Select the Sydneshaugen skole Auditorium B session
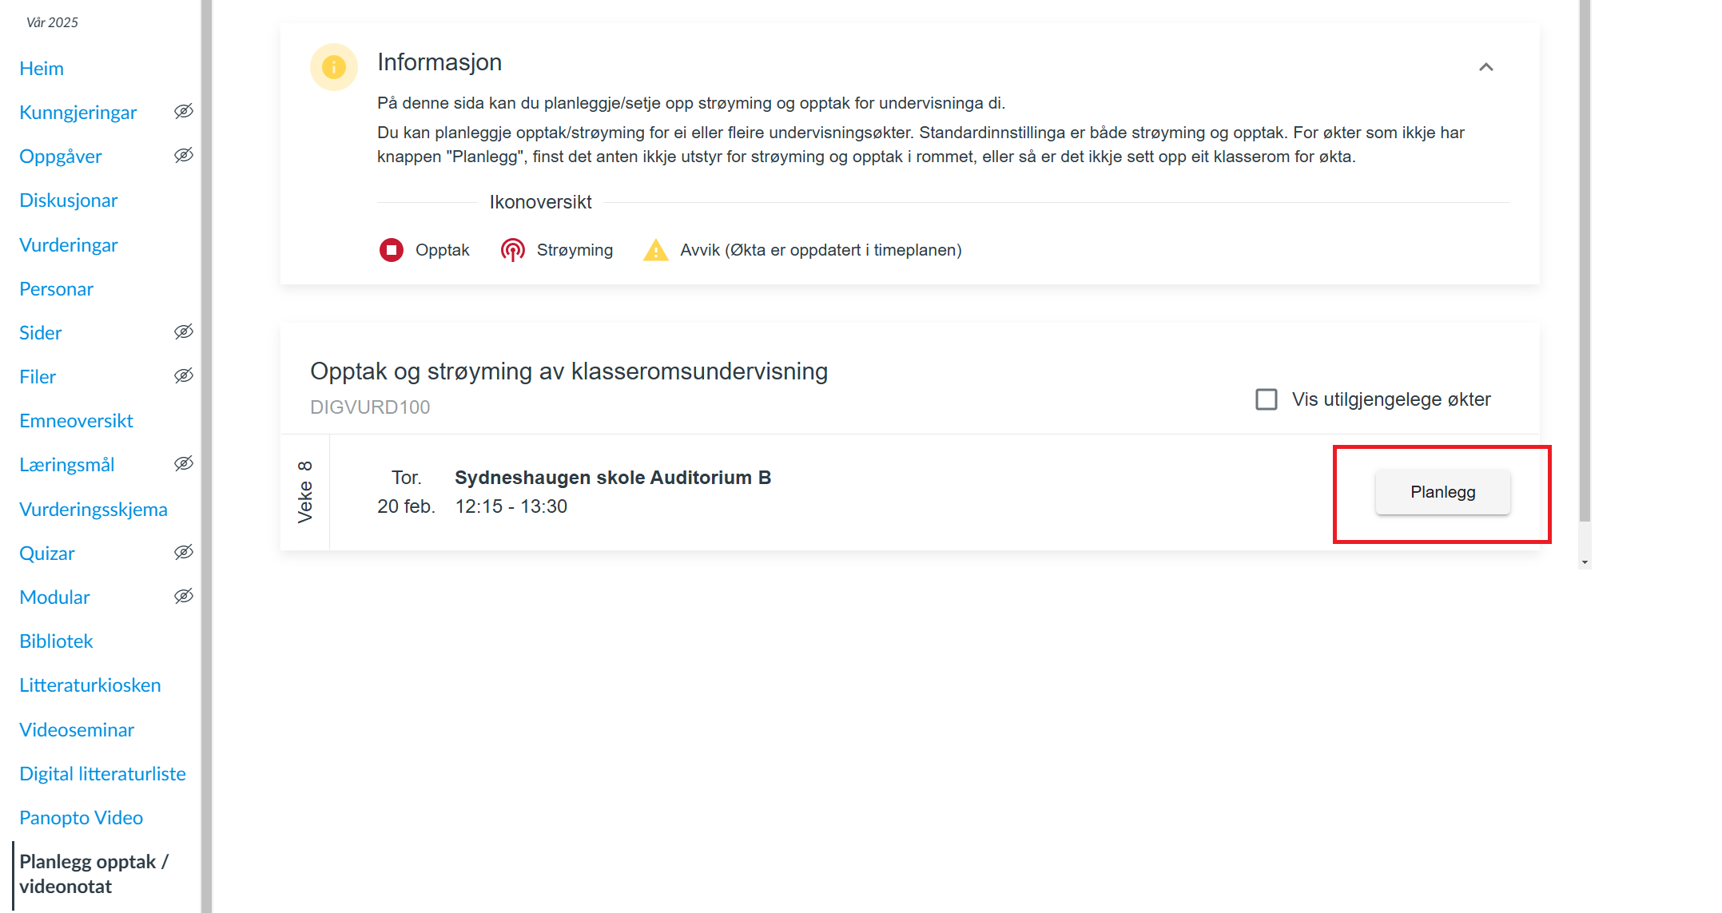This screenshot has width=1722, height=913. point(612,478)
